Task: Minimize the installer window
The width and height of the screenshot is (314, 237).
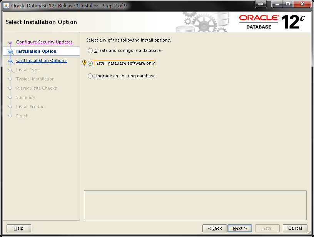Action: [277, 4]
